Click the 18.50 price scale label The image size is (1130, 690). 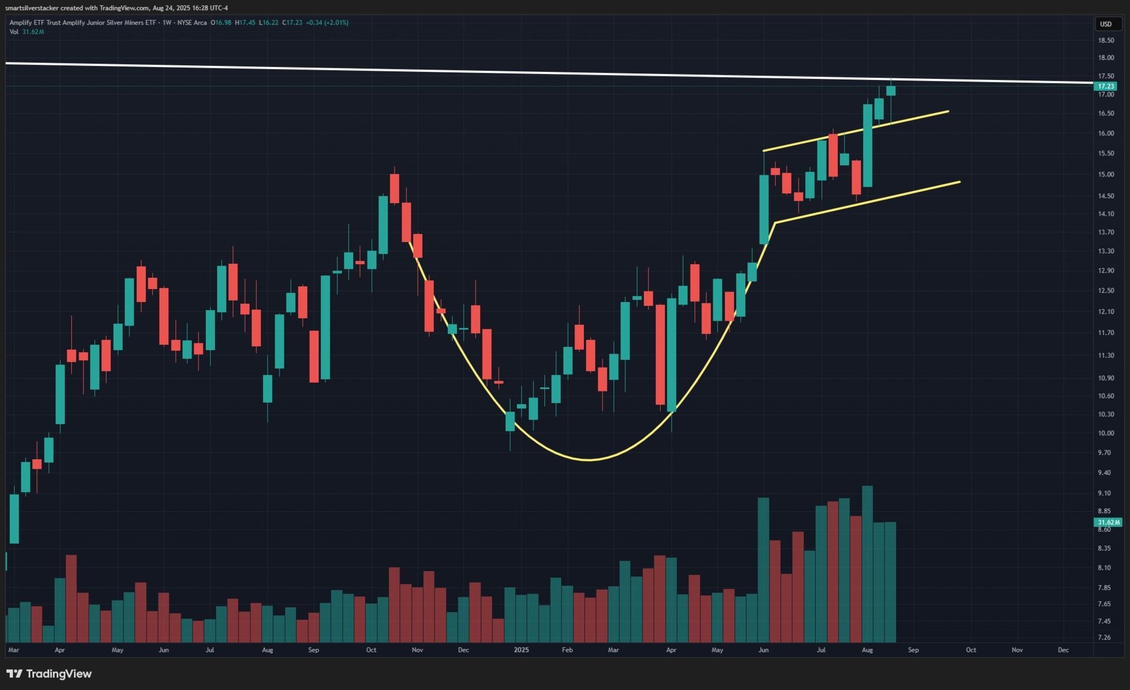point(1105,41)
